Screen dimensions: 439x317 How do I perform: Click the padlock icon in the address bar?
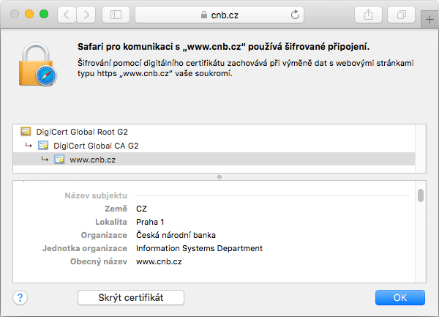[x=204, y=15]
